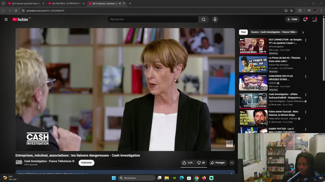
Task: Open File Explorer from the taskbar
Action: (x=167, y=178)
